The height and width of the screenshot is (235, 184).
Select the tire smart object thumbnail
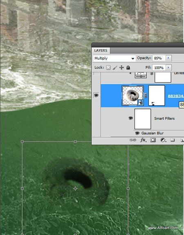pyautogui.click(x=132, y=96)
